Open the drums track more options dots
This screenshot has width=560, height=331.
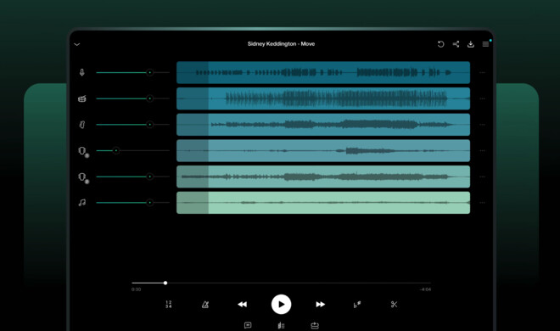click(x=482, y=98)
